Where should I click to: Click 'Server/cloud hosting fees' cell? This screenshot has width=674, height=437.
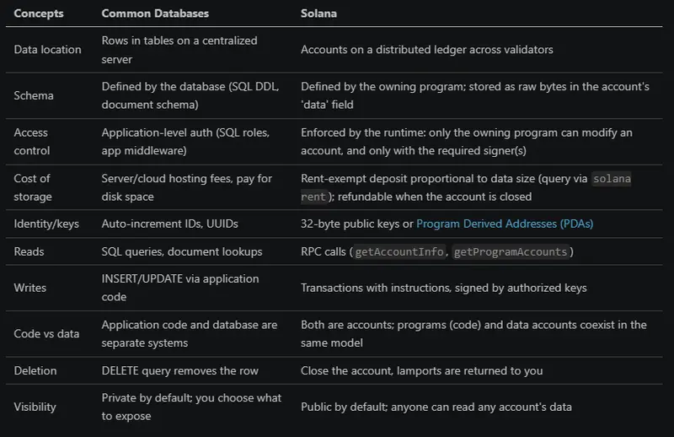click(186, 187)
